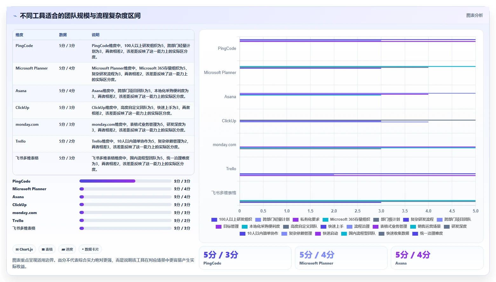Screen dimensions: 496x282
Task: Click the PingCode progress bar
Action: [x=126, y=181]
